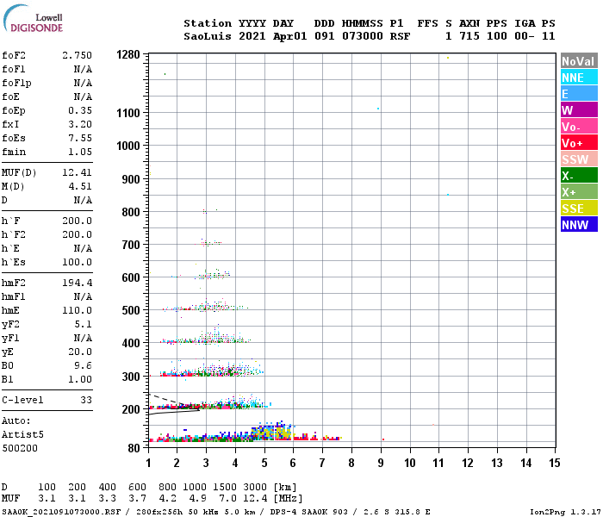This screenshot has height=517, width=603.
Task: Click the SaoLuis station name
Action: coord(208,36)
